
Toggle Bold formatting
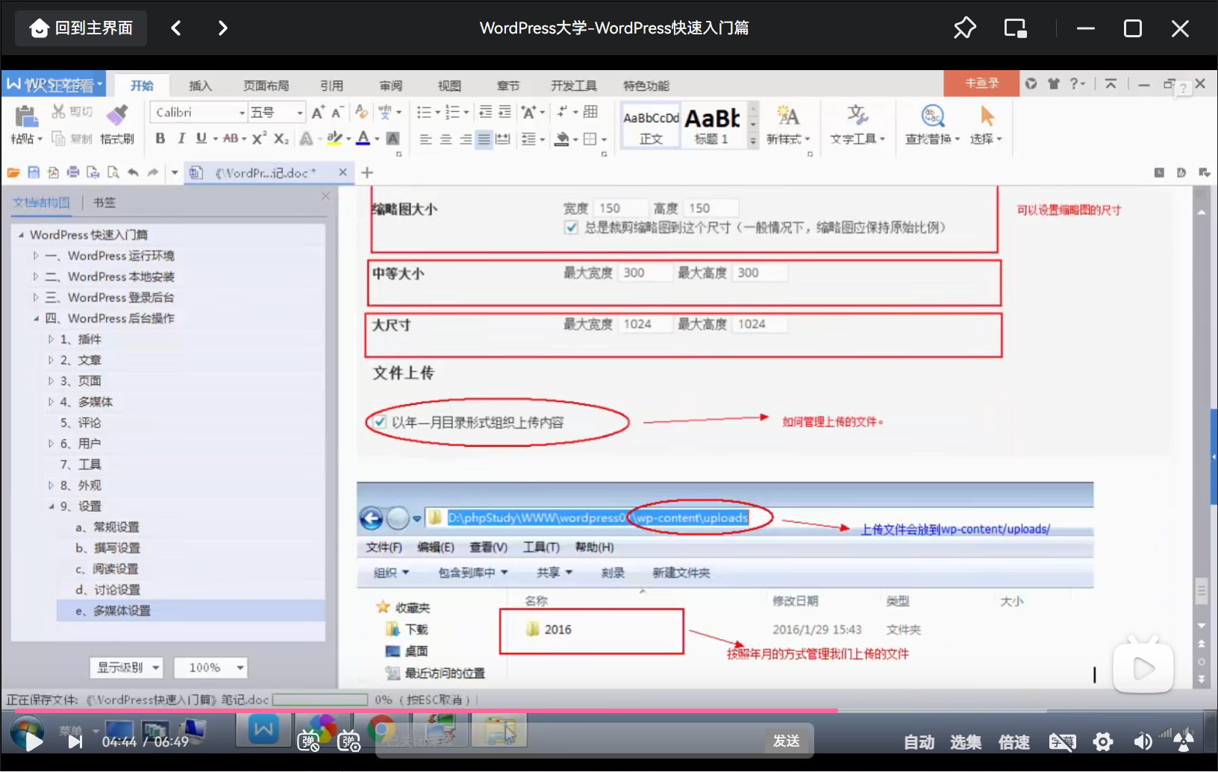click(x=160, y=138)
